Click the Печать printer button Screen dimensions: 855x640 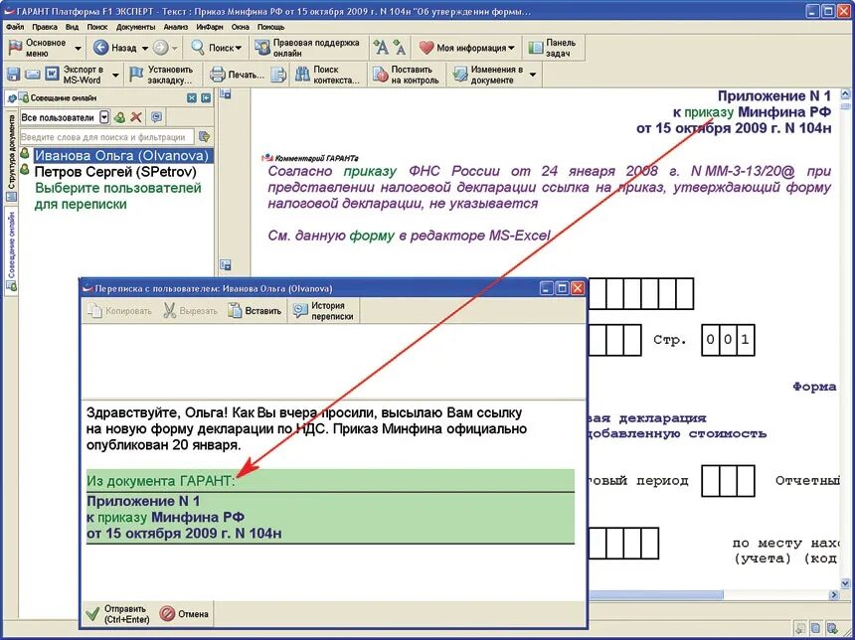[x=238, y=75]
